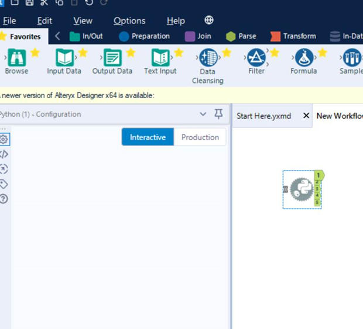Open the Parse tool category
This screenshot has width=363, height=329.
coord(241,36)
